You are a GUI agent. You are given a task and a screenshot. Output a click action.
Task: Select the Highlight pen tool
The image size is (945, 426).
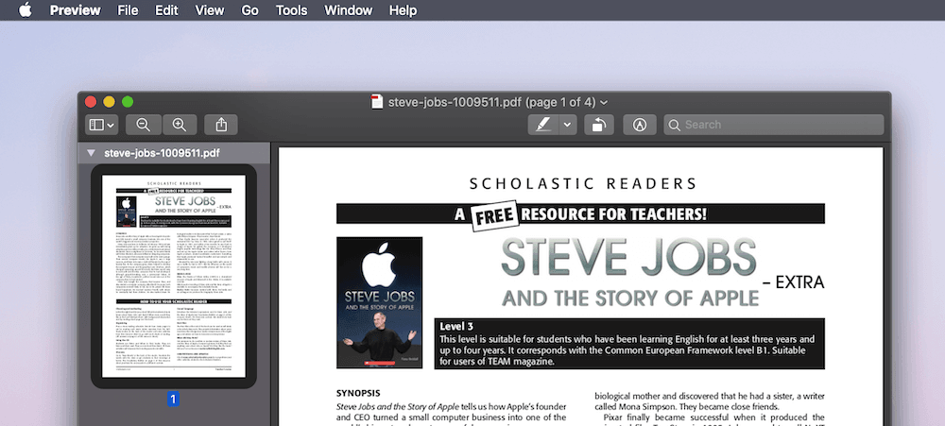(543, 125)
